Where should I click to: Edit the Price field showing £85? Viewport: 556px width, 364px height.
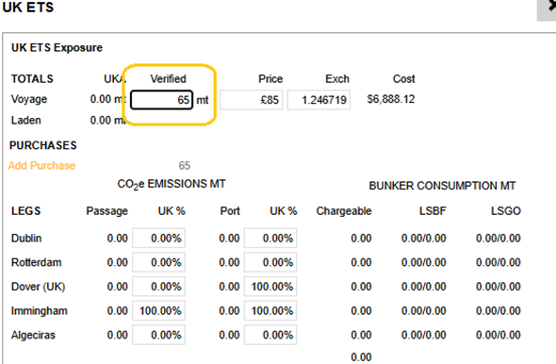coord(251,100)
